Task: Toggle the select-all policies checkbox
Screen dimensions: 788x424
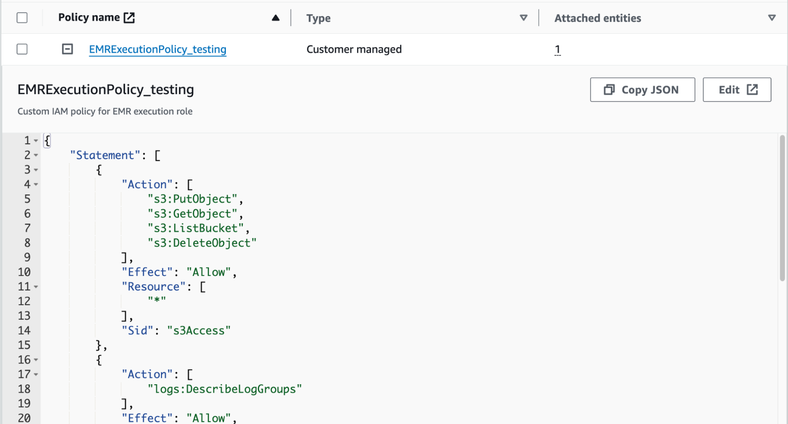Action: 22,18
